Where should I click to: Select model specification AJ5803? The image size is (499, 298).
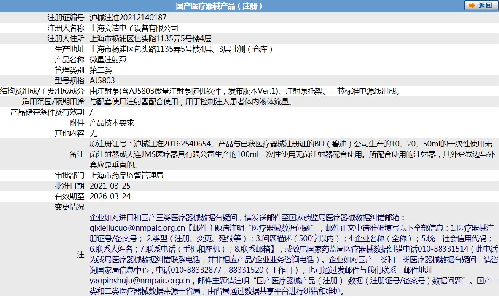pyautogui.click(x=102, y=80)
